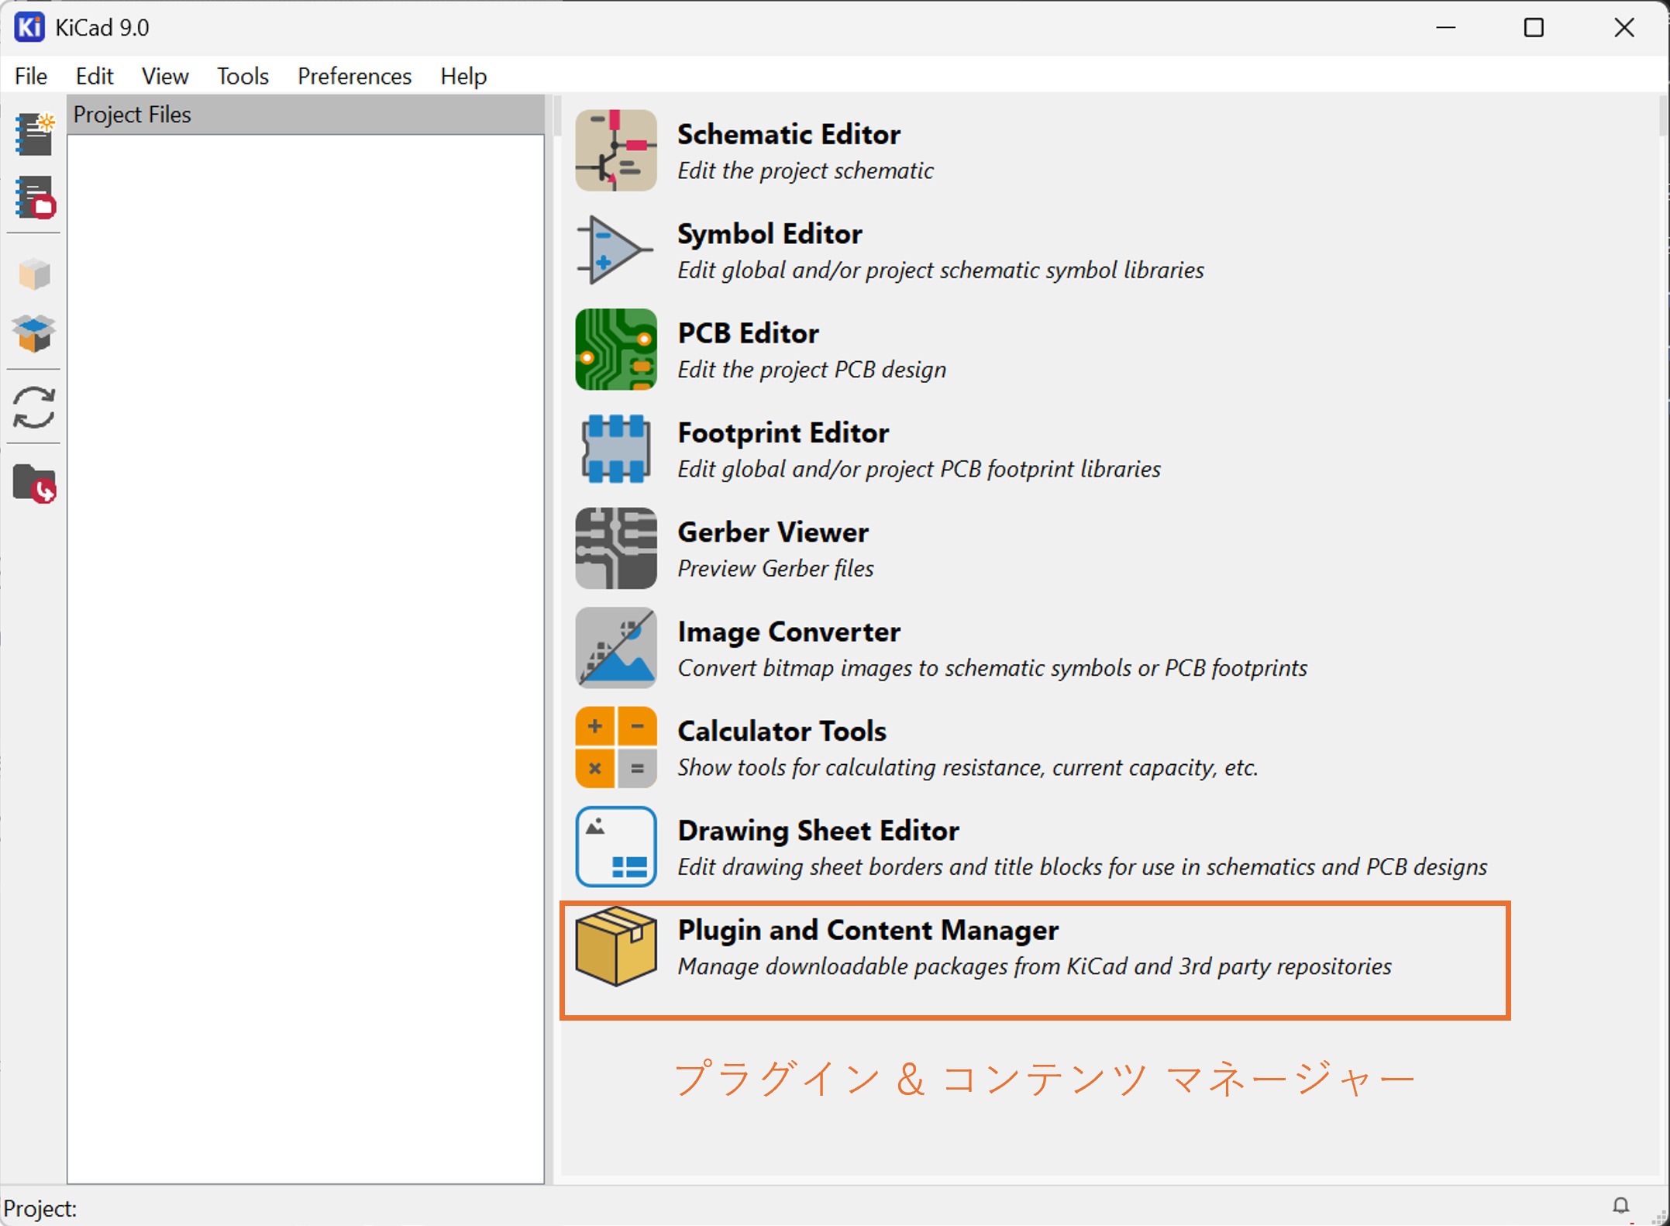This screenshot has width=1670, height=1226.
Task: Click the Project Files panel header
Action: point(306,115)
